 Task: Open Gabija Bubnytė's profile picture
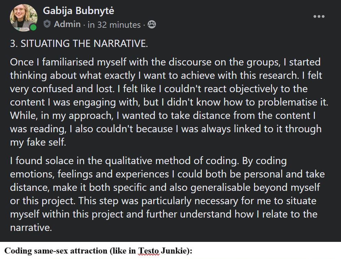pyautogui.click(x=23, y=17)
